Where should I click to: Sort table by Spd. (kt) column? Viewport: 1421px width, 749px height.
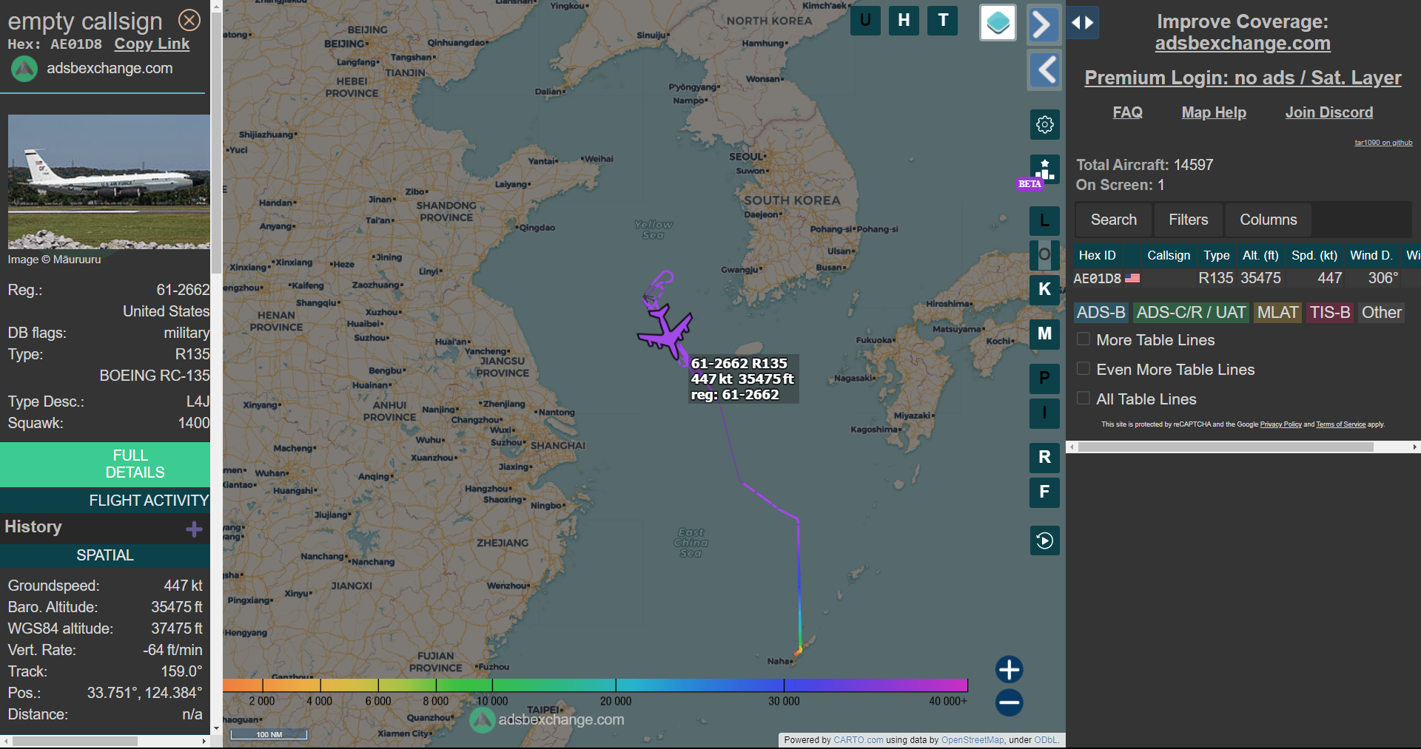pyautogui.click(x=1314, y=255)
